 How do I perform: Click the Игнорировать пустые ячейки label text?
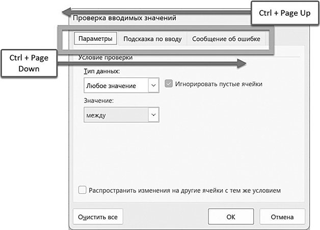coord(219,84)
